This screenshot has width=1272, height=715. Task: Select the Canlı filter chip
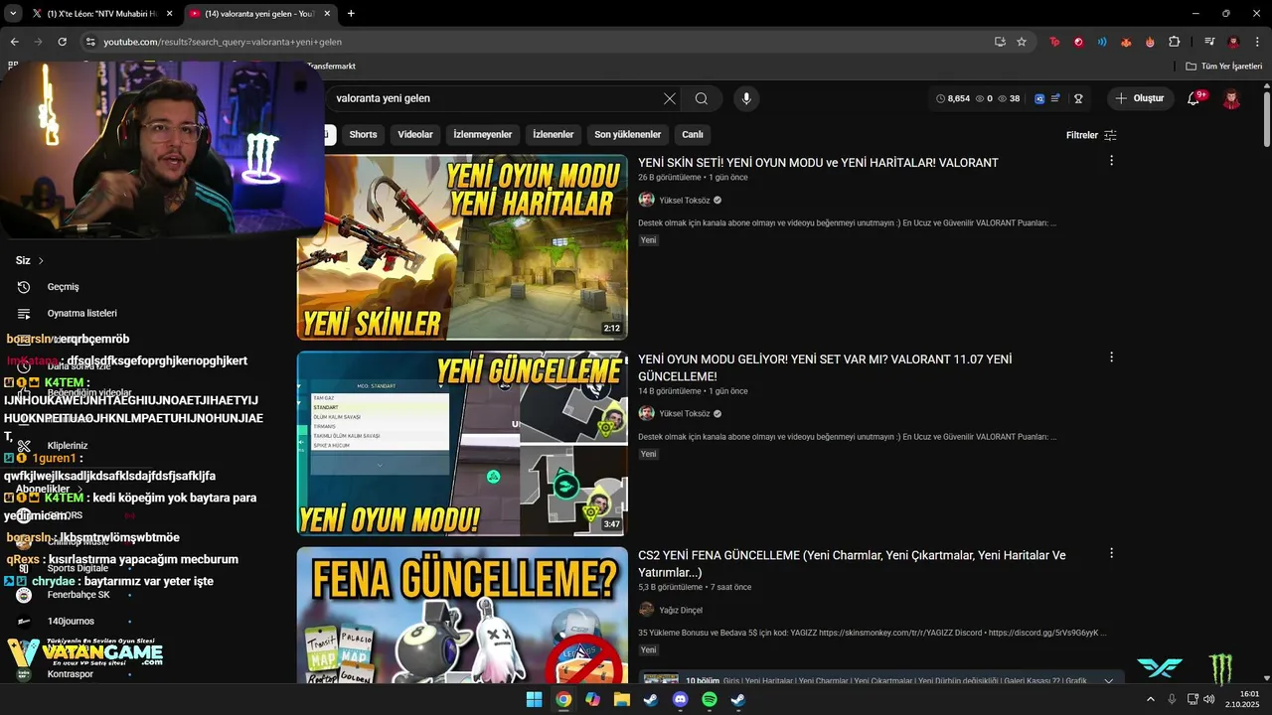tap(693, 135)
